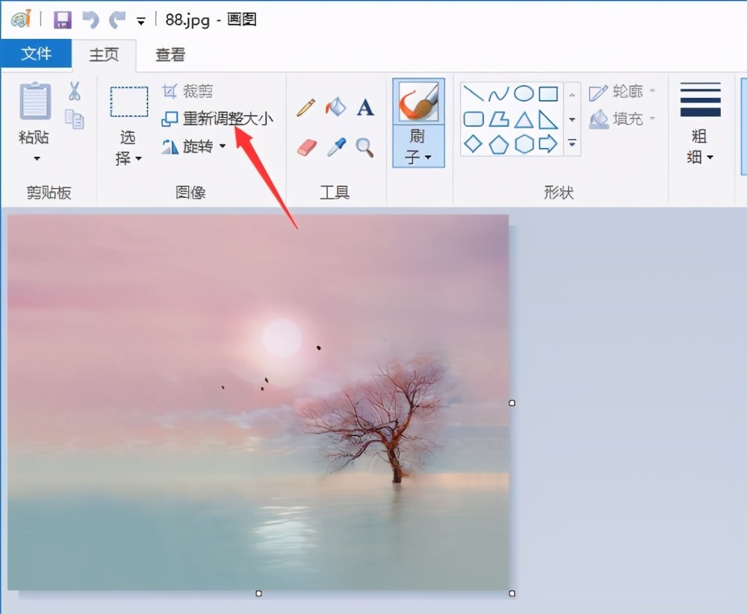Open the 文件 File menu
747x614 pixels.
click(x=37, y=53)
